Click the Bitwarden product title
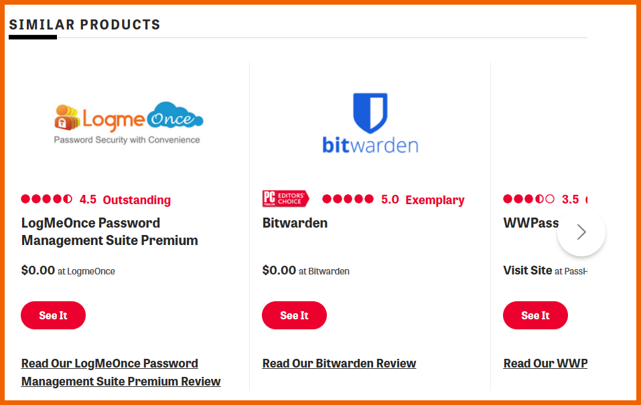The image size is (641, 405). click(x=295, y=223)
